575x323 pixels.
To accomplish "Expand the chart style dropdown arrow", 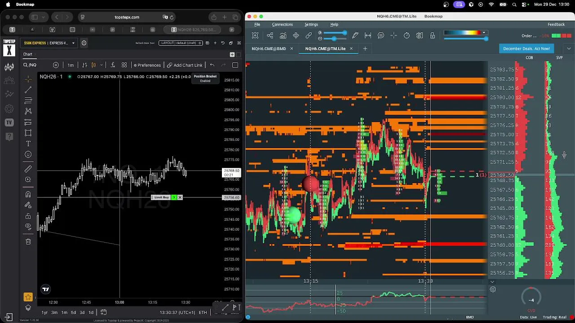I will 102,65.
